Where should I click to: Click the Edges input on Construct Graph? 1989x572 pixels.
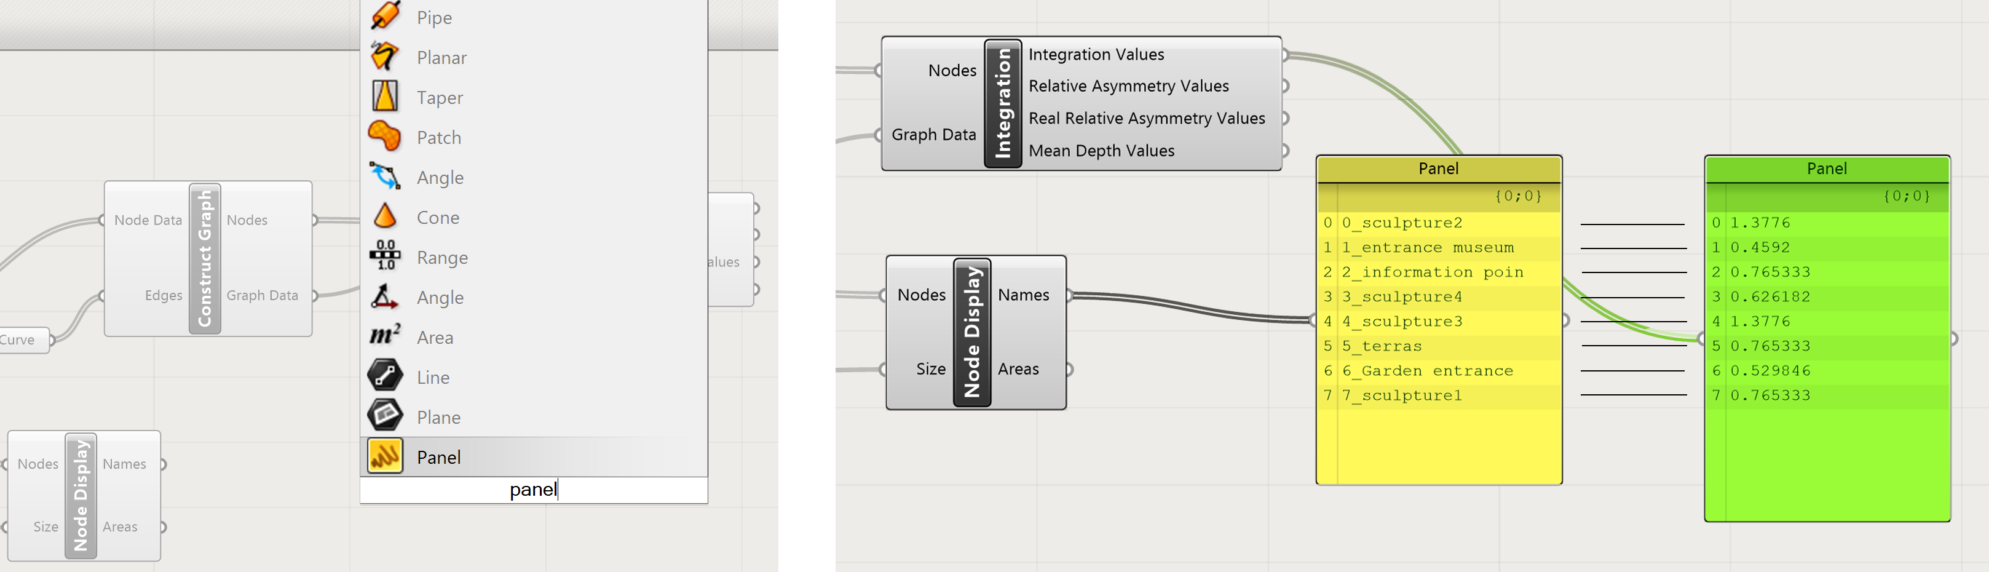pos(163,296)
